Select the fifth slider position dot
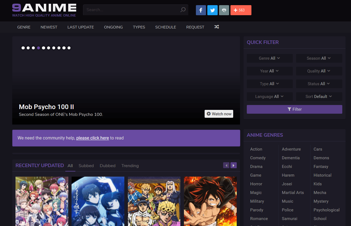Viewport: 351px width, 226px height. point(44,48)
